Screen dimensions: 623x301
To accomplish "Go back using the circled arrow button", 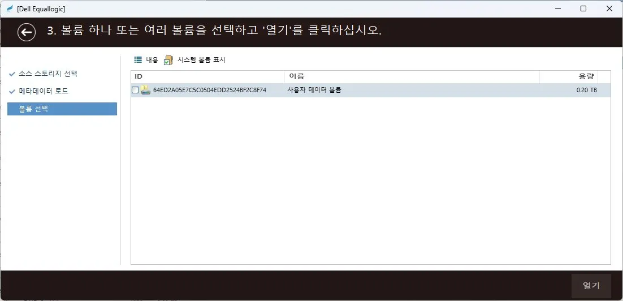I will tap(27, 33).
